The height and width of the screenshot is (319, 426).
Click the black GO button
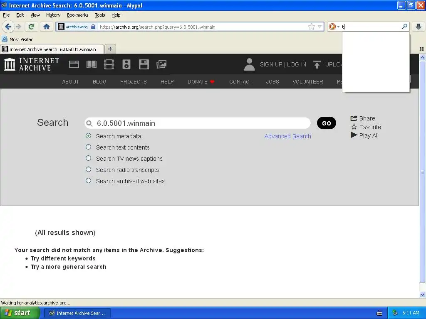[x=326, y=123]
